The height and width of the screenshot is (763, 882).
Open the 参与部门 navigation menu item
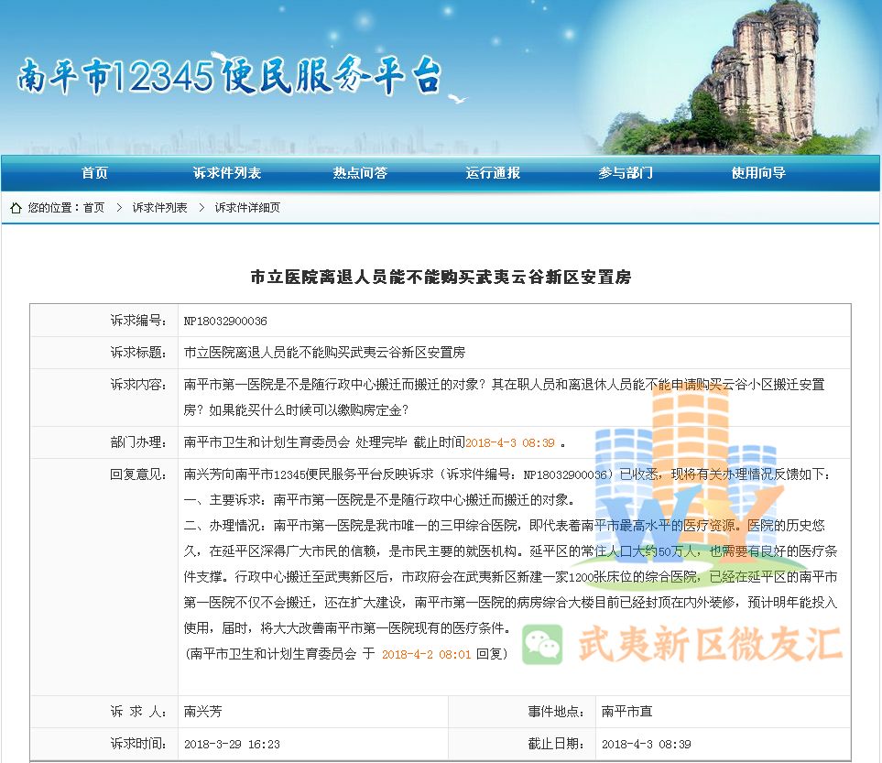pos(625,172)
